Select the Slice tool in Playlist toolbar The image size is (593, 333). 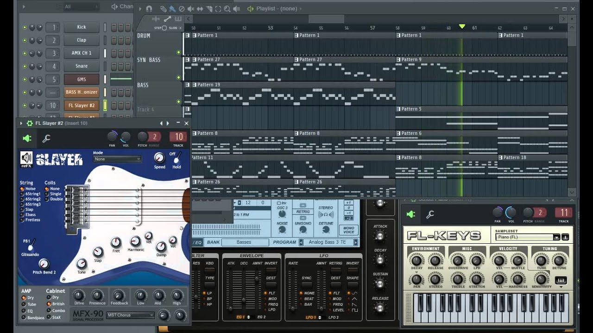point(209,9)
